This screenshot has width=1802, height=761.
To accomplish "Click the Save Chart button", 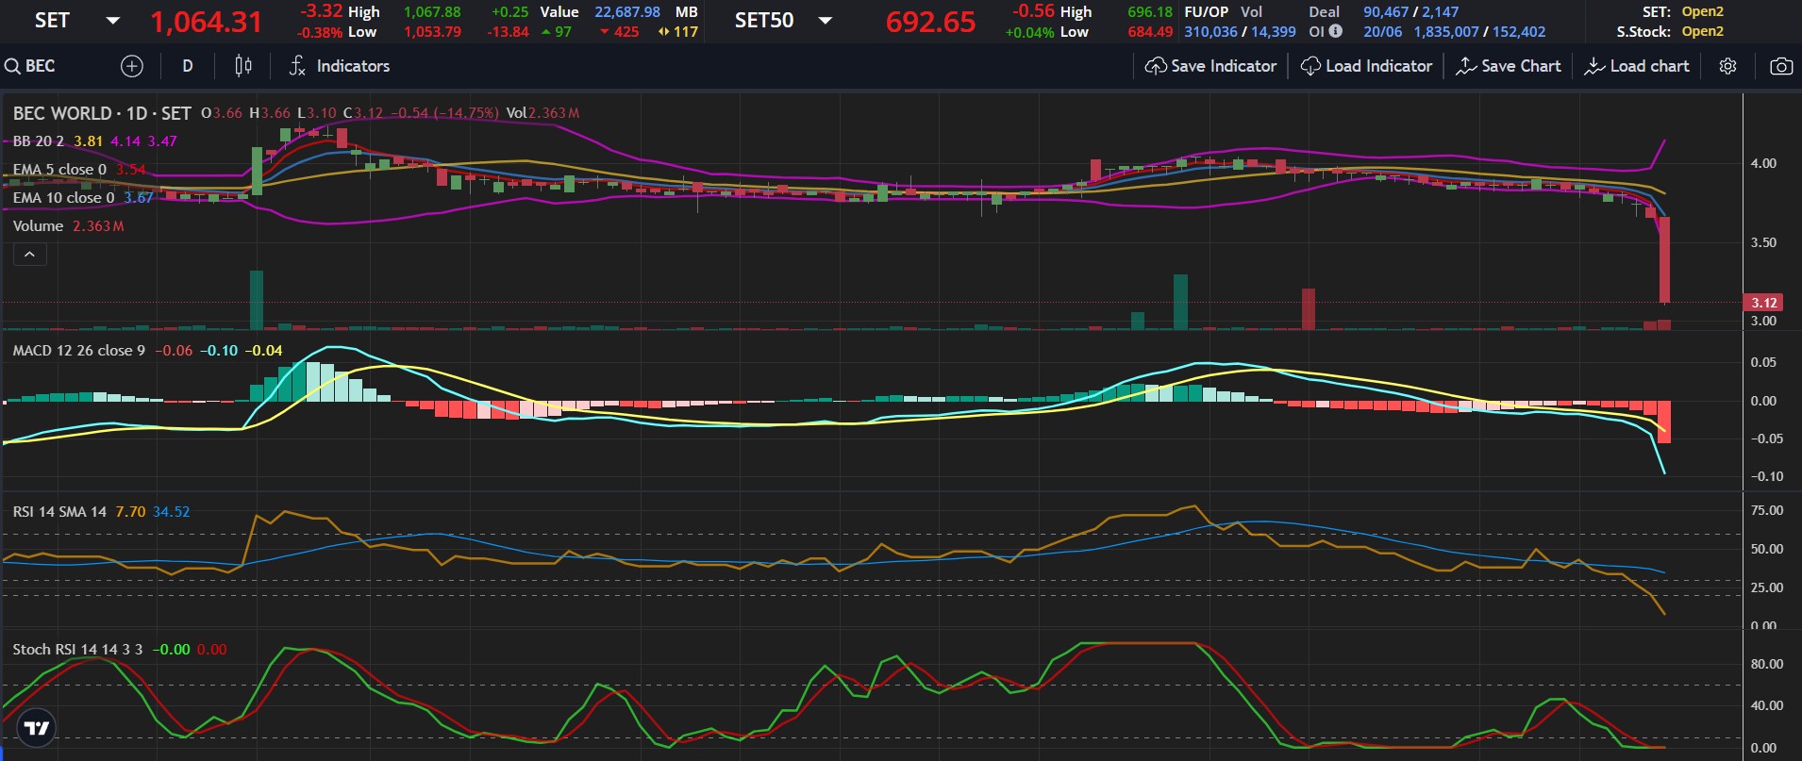I will click(x=1509, y=66).
